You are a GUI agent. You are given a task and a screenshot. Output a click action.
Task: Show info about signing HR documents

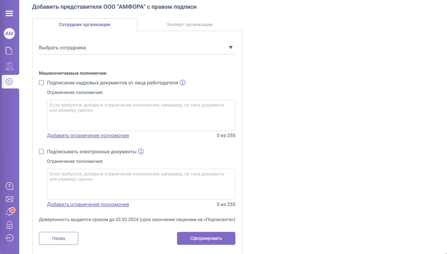point(182,83)
